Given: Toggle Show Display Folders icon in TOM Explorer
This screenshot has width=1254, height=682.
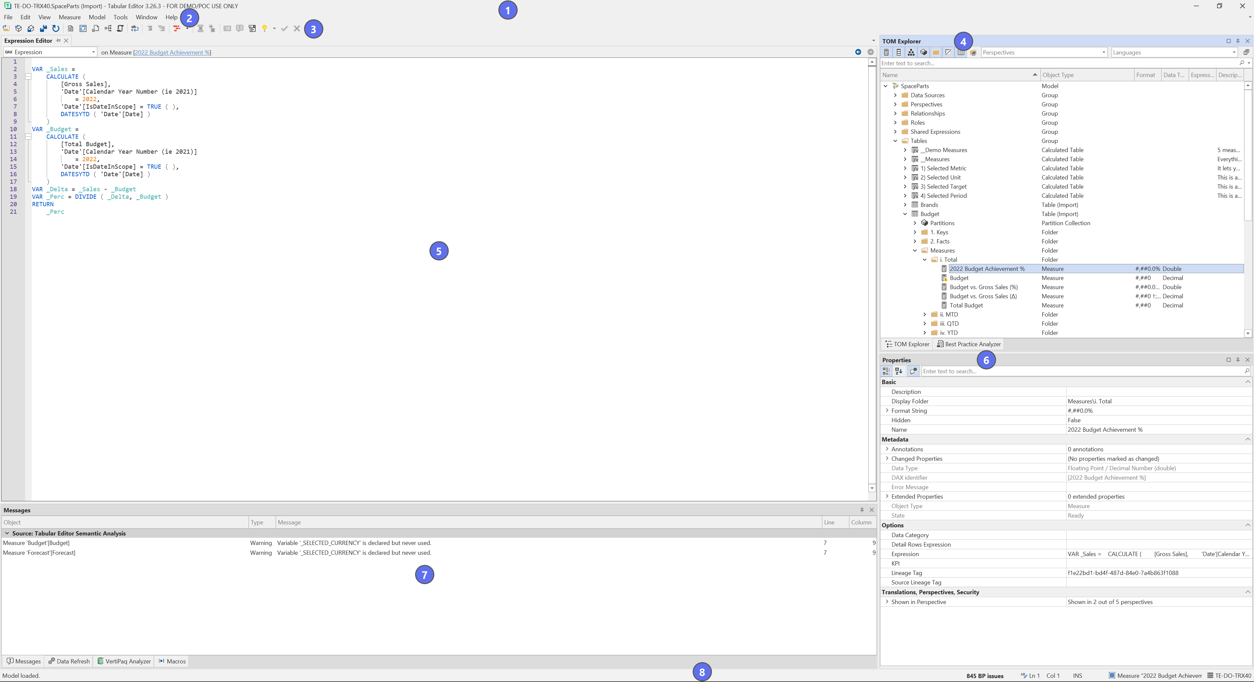Looking at the screenshot, I should coord(936,52).
